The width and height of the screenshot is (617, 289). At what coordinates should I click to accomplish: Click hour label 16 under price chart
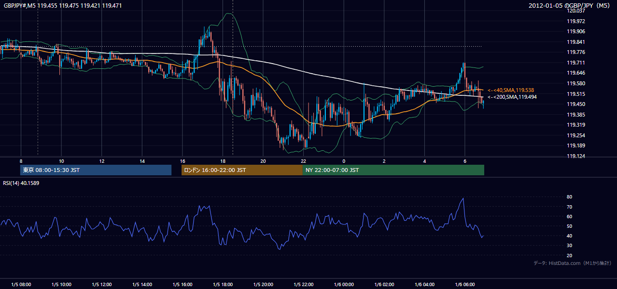click(182, 161)
